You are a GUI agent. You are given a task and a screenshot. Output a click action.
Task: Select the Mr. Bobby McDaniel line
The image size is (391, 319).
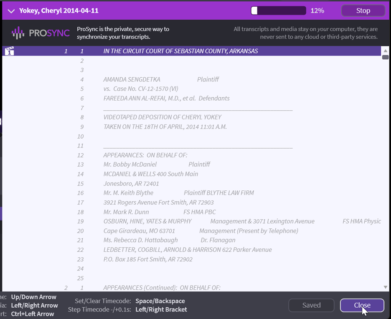157,165
